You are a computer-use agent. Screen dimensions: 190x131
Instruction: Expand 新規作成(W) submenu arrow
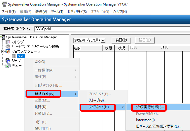[76, 94]
